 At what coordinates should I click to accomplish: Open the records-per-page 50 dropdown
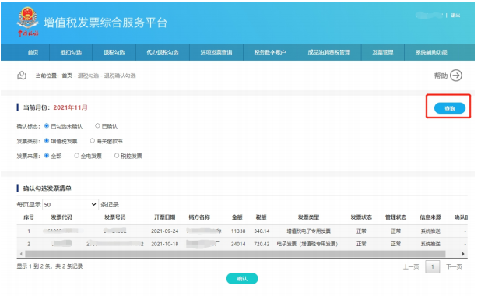(x=70, y=205)
